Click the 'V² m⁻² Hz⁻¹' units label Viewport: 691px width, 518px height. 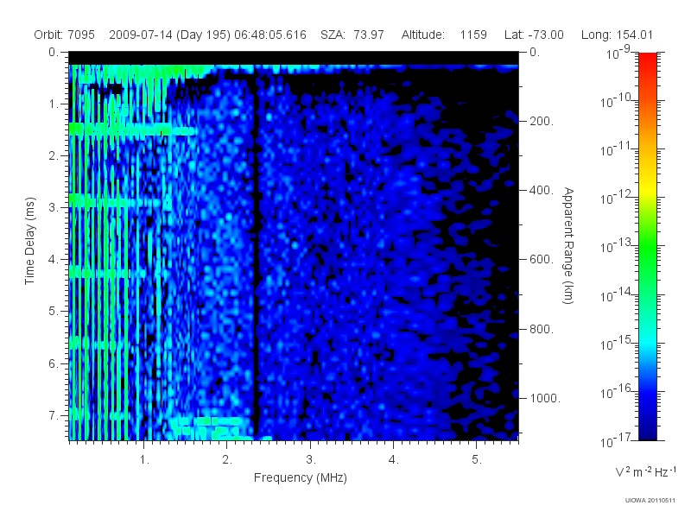click(645, 471)
